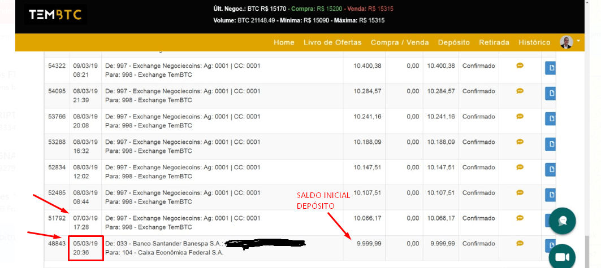Viewport: 601px width, 268px height.
Task: Select transaction ID 52485
Action: point(57,192)
